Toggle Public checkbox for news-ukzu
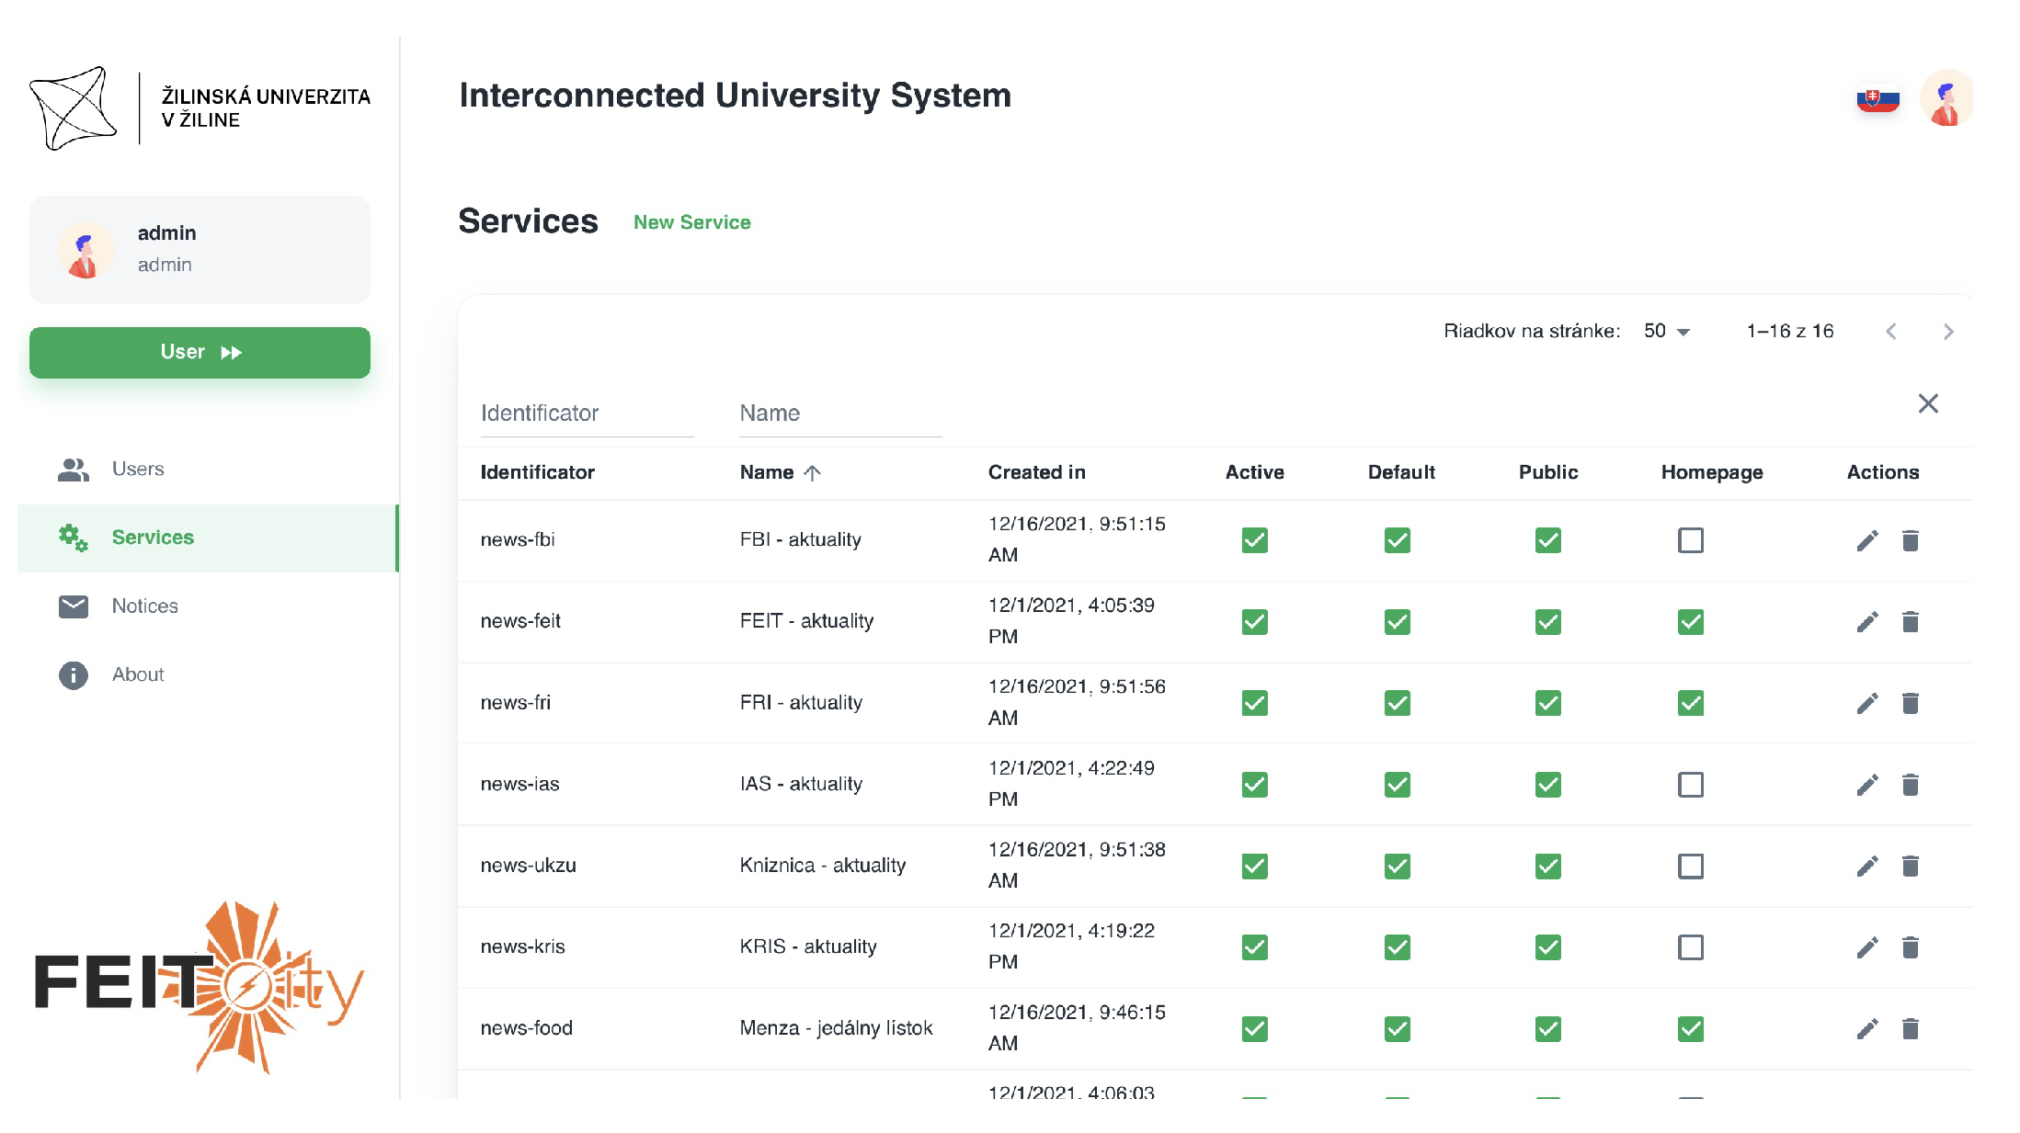This screenshot has height=1133, width=2020. click(1547, 867)
